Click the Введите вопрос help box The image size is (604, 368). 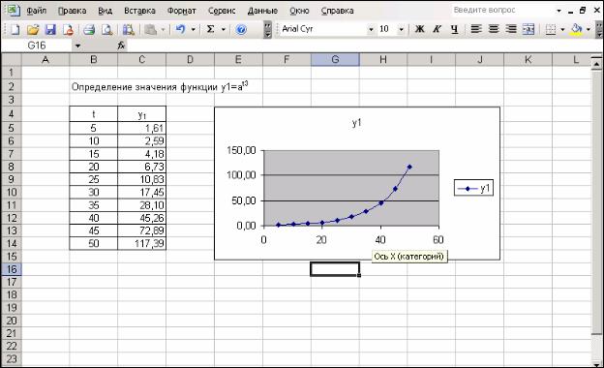click(x=502, y=11)
